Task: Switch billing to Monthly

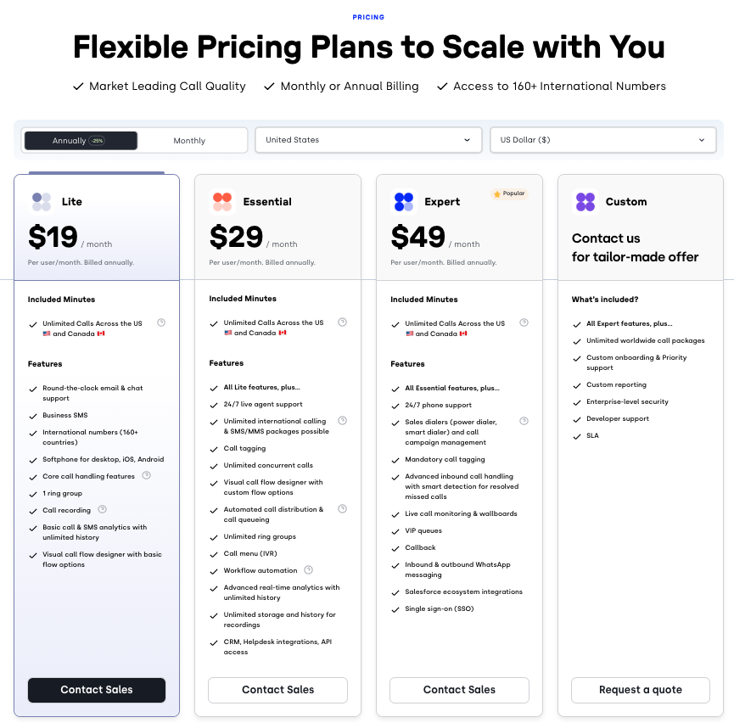Action: 189,141
